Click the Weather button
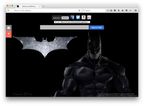 tap(65, 18)
